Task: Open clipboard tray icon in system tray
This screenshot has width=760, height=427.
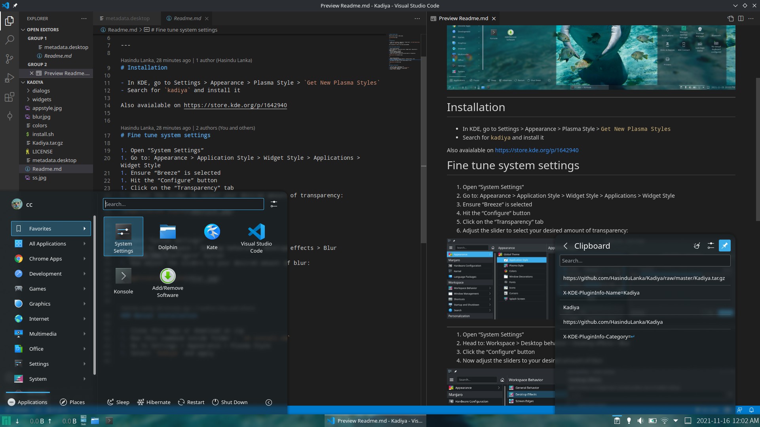Action: 616,421
